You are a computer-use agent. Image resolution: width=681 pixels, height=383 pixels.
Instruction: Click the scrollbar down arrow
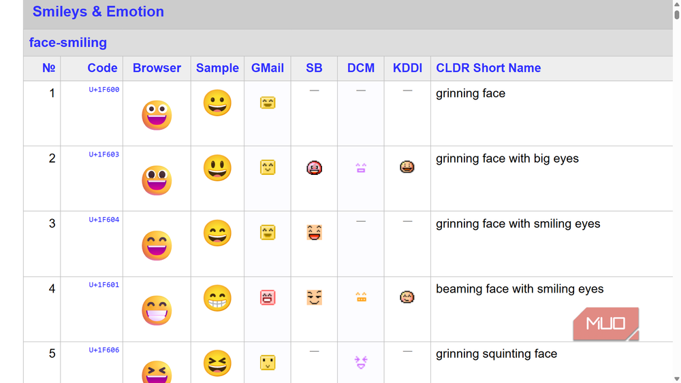(x=677, y=379)
